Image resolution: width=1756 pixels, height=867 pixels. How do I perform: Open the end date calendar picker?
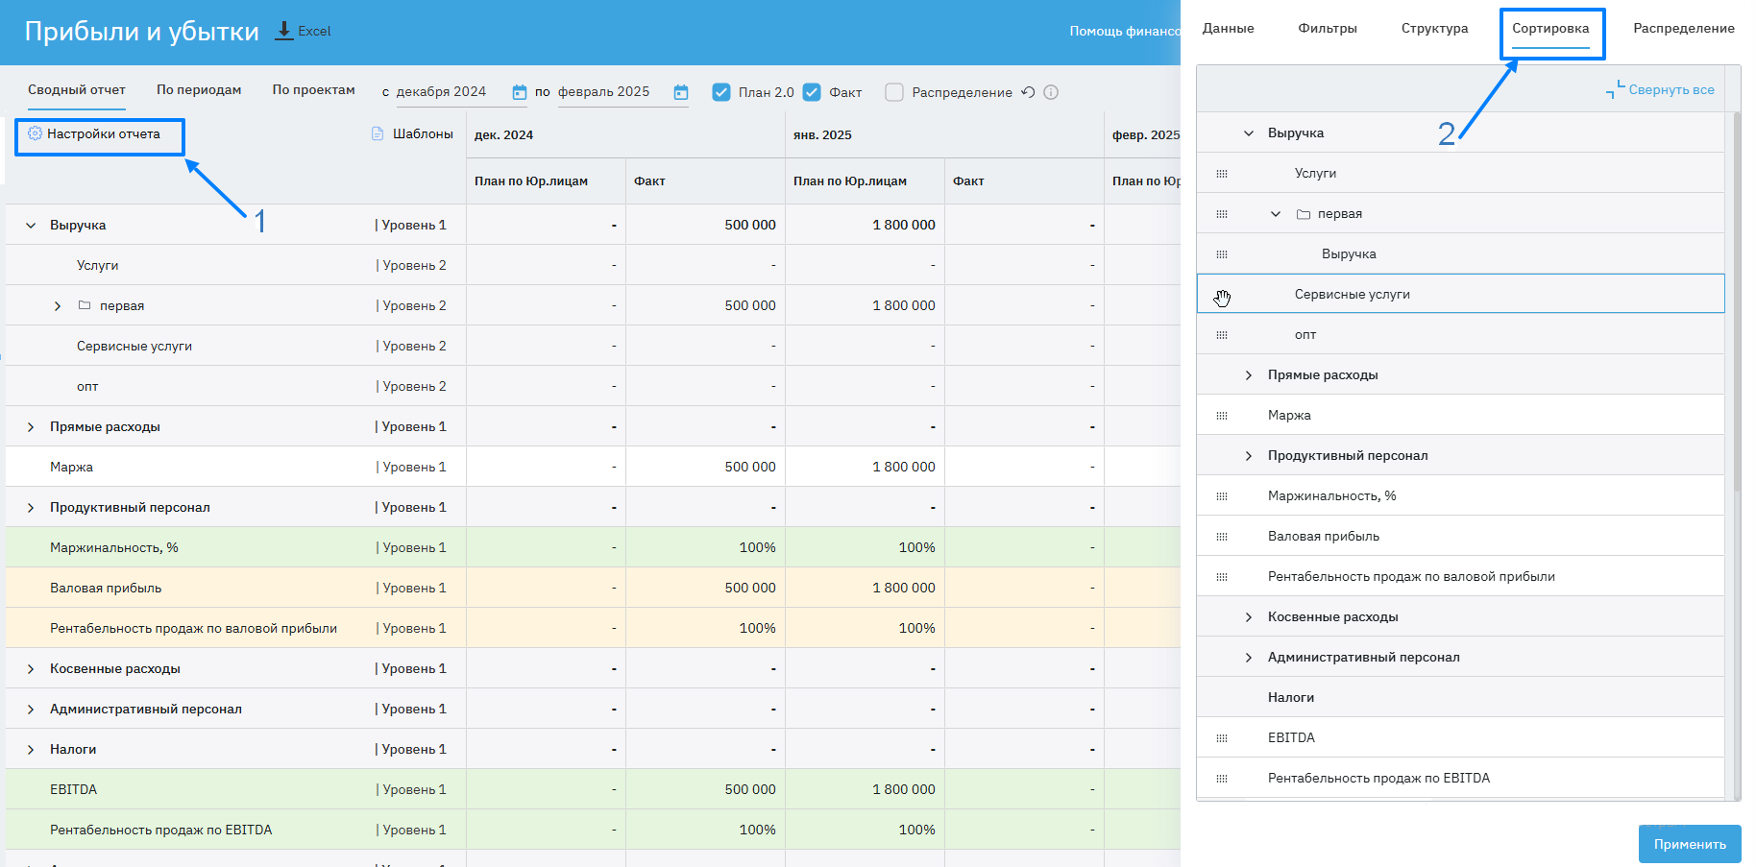(x=681, y=92)
